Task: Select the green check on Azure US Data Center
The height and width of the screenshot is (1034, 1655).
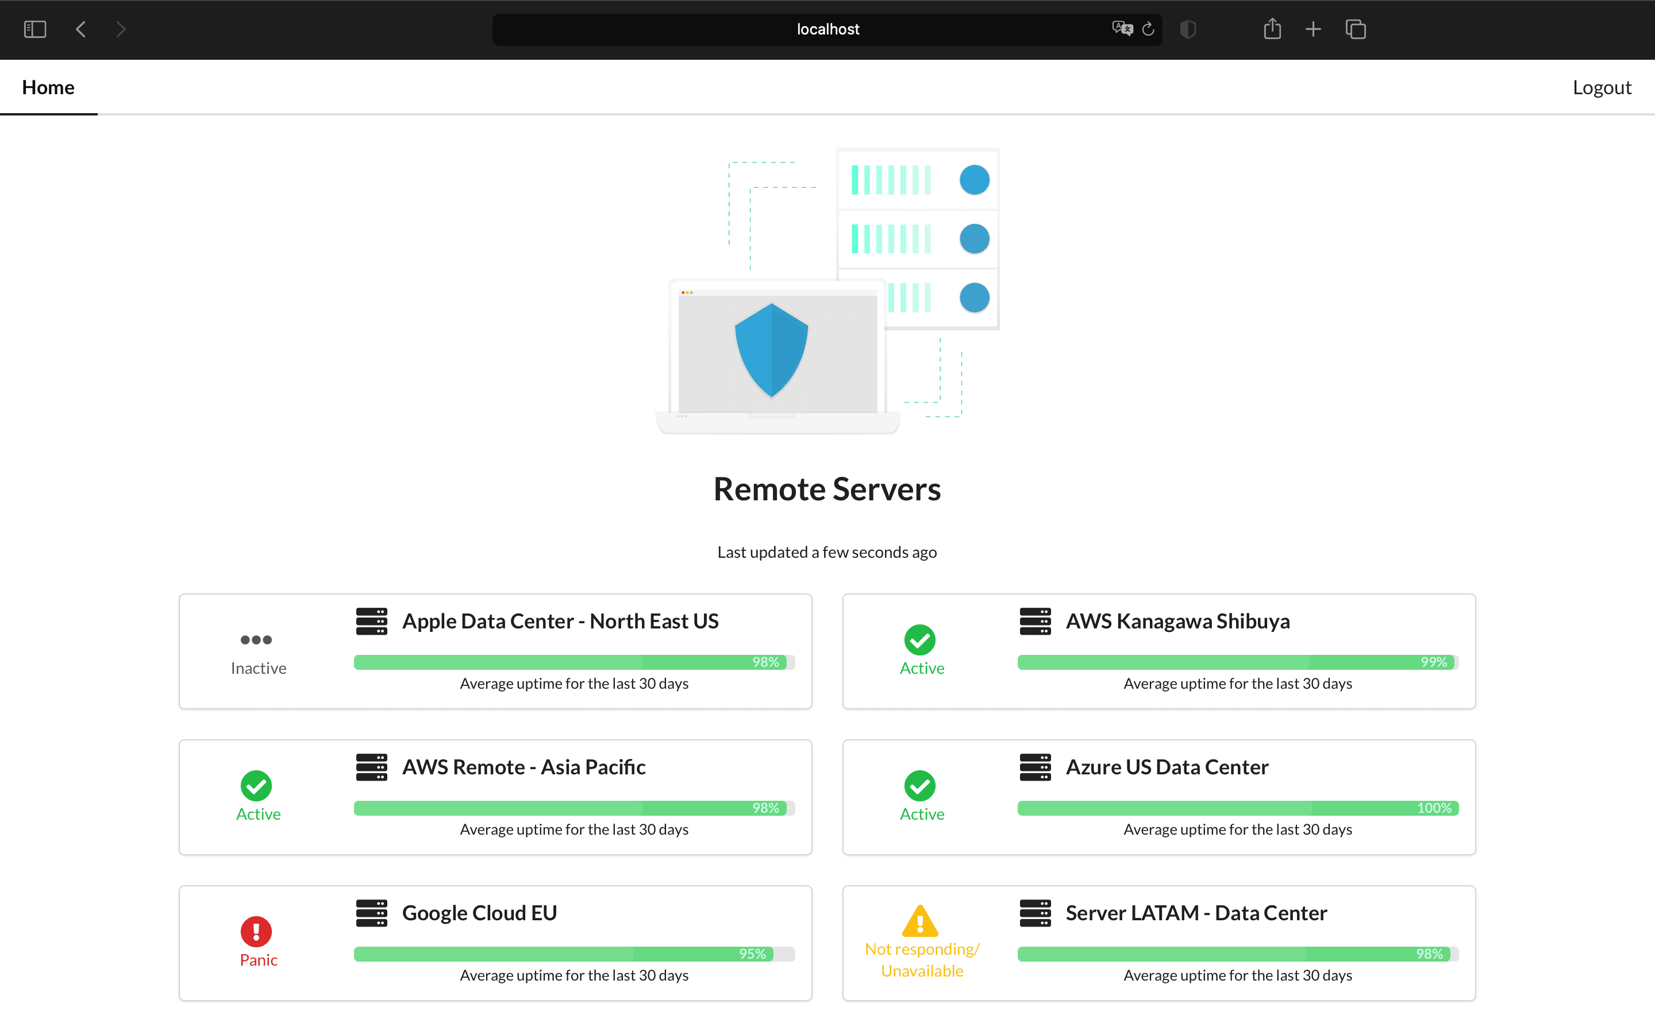Action: (x=920, y=786)
